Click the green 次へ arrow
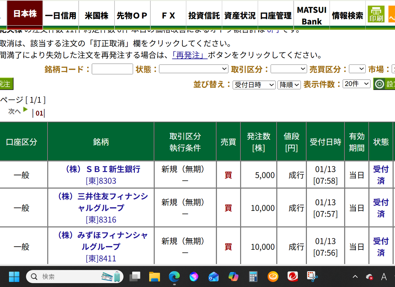The height and width of the screenshot is (287, 395). 25,109
